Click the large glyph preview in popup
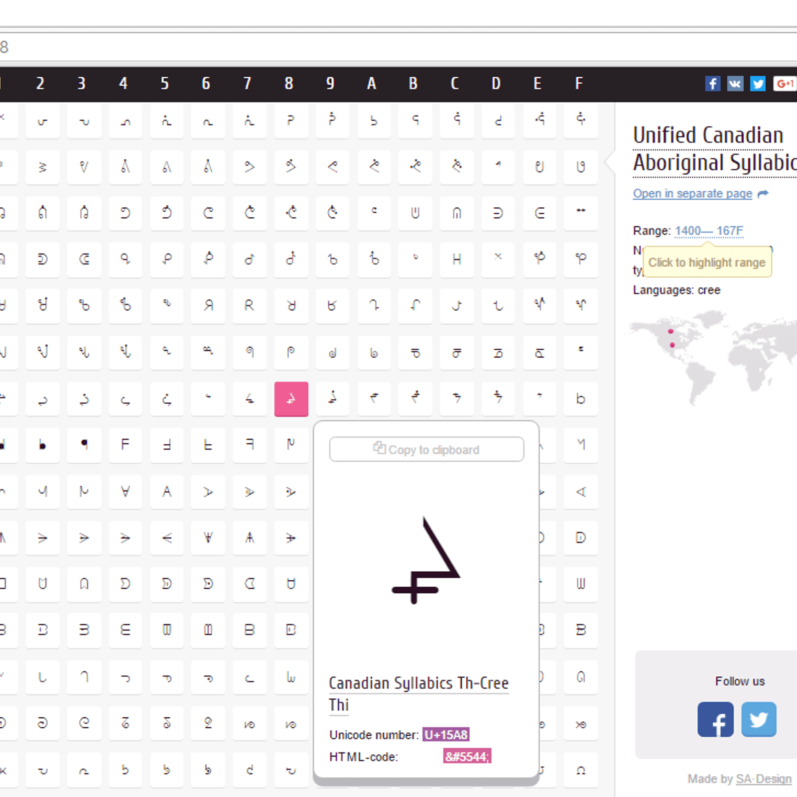Screen dimensions: 797x797 pyautogui.click(x=426, y=560)
